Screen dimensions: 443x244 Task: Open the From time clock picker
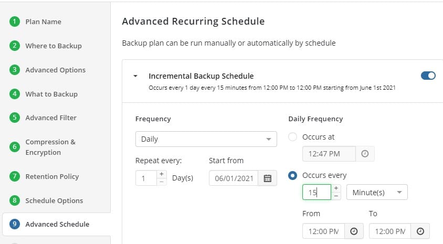pyautogui.click(x=354, y=231)
